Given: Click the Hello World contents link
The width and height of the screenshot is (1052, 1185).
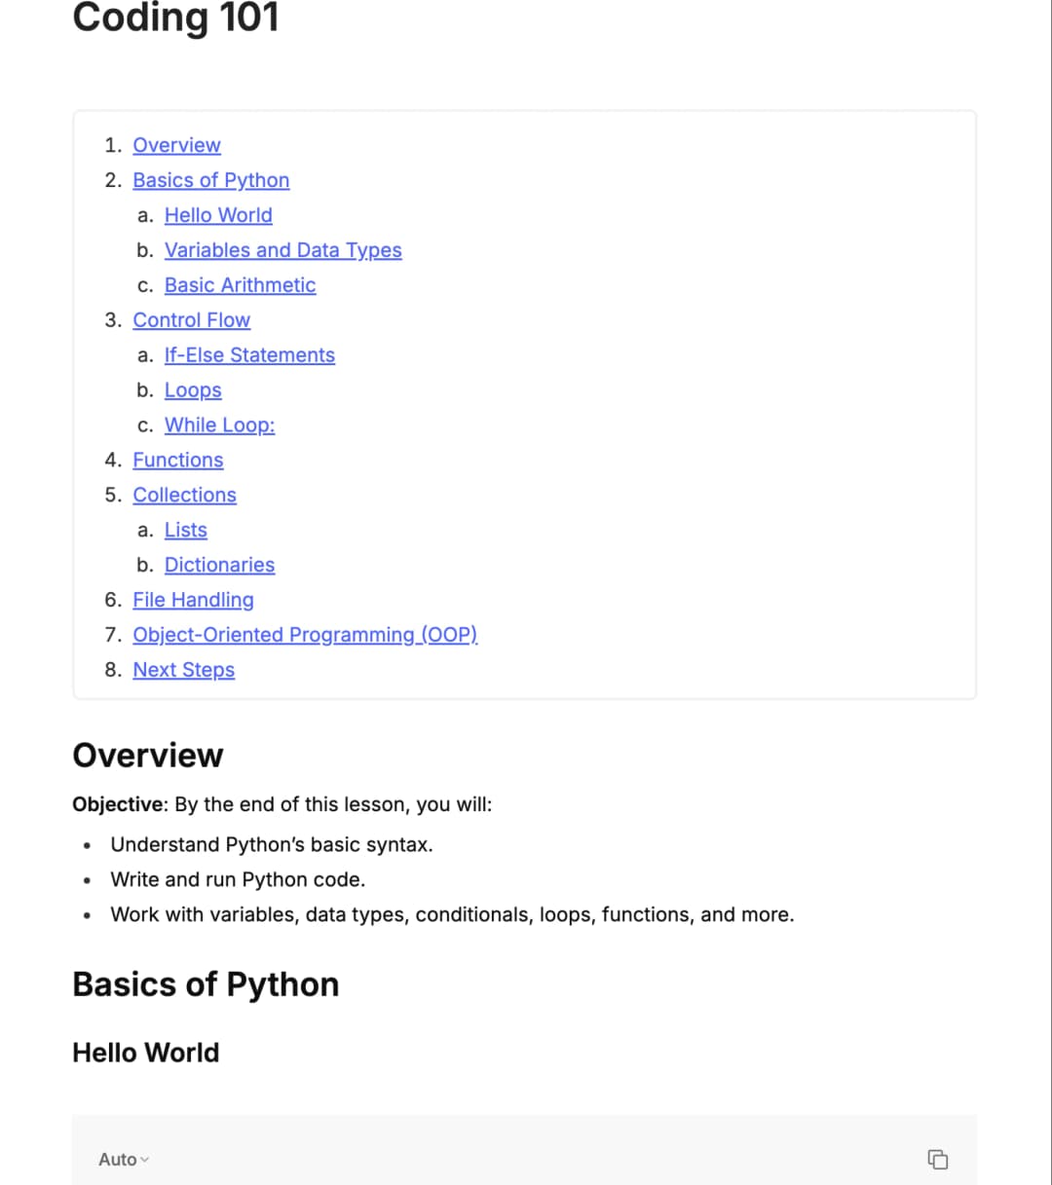Looking at the screenshot, I should pyautogui.click(x=218, y=215).
